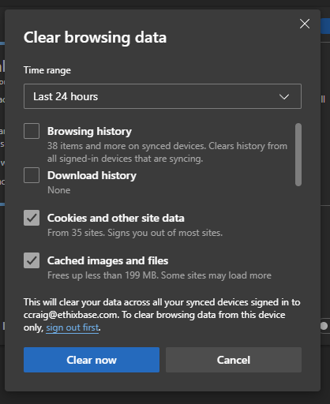Enable the Download history checkbox

[32, 175]
